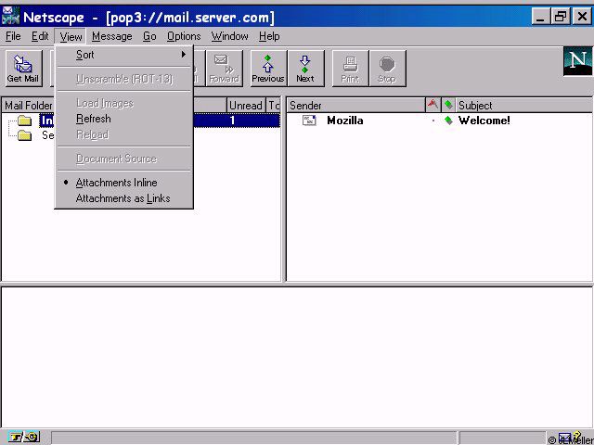Click the red flag column header
594x445 pixels.
click(433, 105)
